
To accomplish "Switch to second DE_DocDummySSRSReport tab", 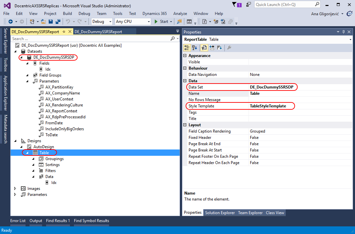I will click(x=98, y=32).
